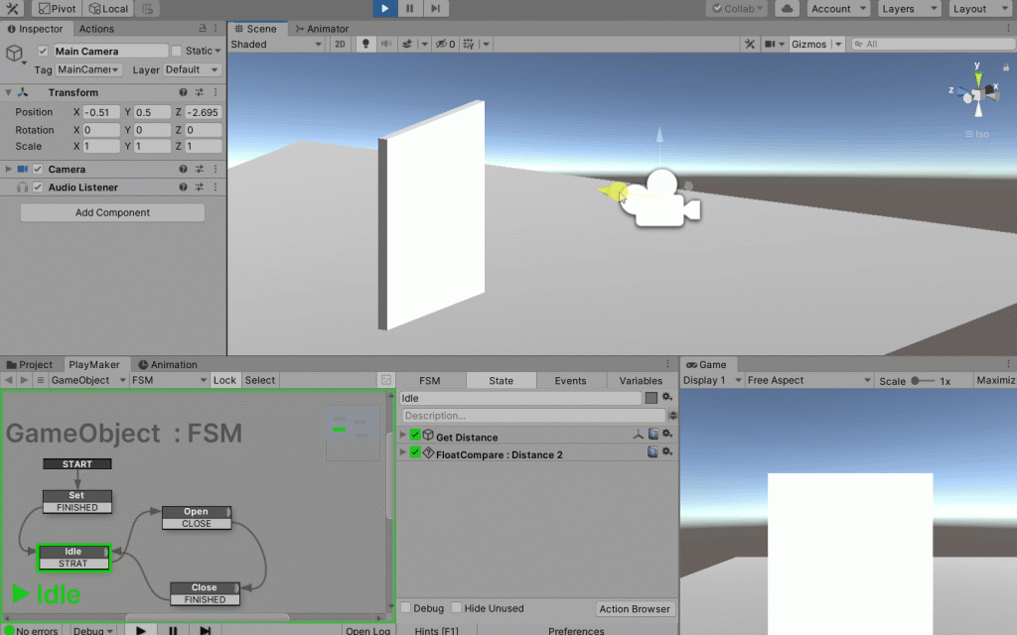Click the help book icon on FloatCompare action
Image resolution: width=1017 pixels, height=635 pixels.
coord(652,451)
